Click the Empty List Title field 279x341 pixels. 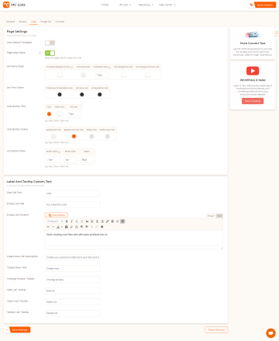[x=73, y=204]
